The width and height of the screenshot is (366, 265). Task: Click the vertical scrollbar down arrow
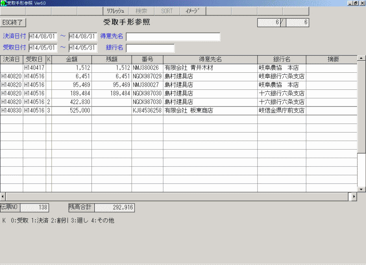(x=362, y=189)
